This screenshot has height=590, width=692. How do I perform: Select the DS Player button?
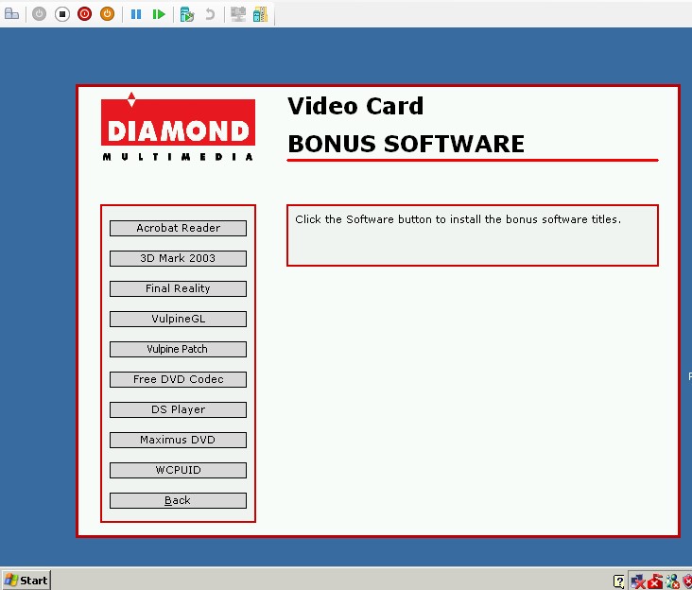178,409
